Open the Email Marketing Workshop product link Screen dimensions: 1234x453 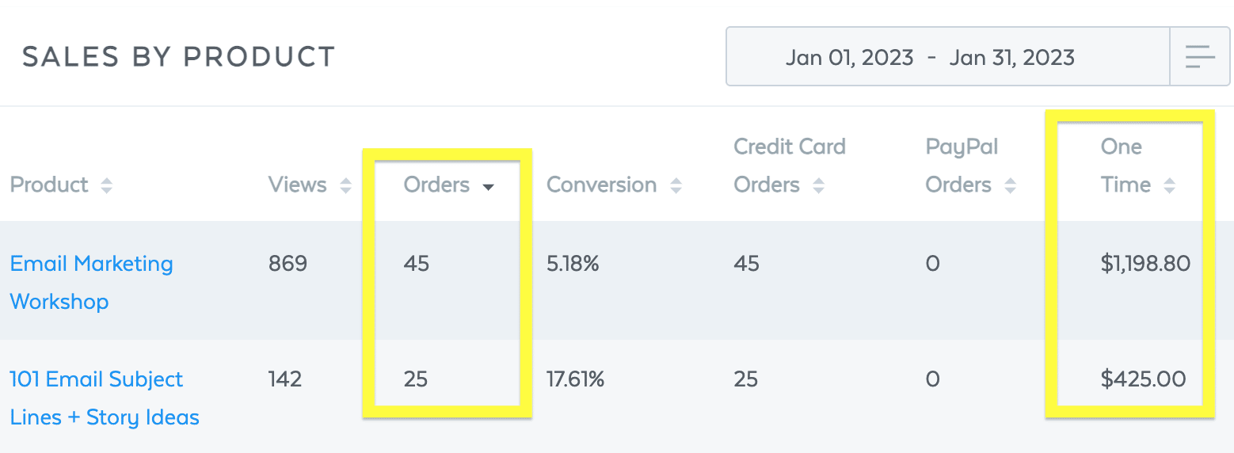point(91,282)
